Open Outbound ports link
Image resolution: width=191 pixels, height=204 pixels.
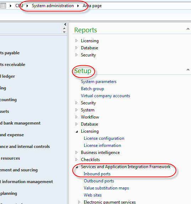(99, 181)
